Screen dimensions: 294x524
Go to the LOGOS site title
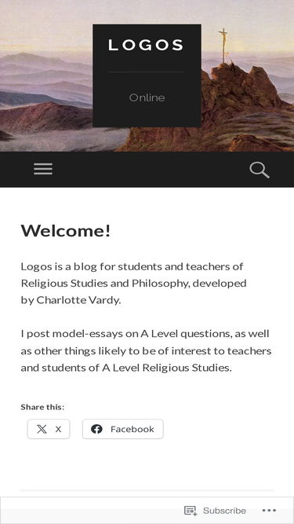coord(147,45)
